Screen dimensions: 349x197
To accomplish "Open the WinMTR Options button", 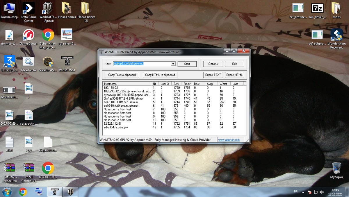I will [x=213, y=64].
